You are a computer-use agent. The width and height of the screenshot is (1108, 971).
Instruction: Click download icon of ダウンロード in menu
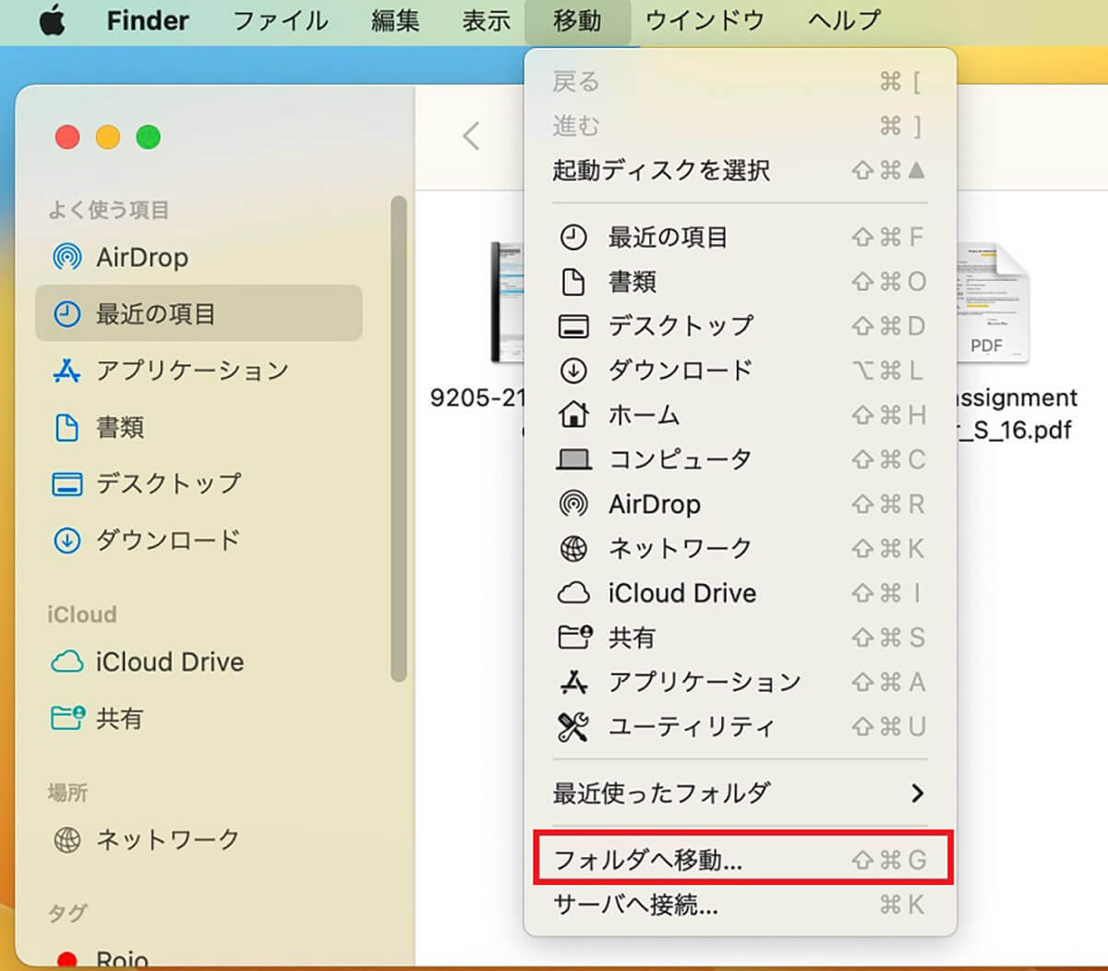click(573, 370)
